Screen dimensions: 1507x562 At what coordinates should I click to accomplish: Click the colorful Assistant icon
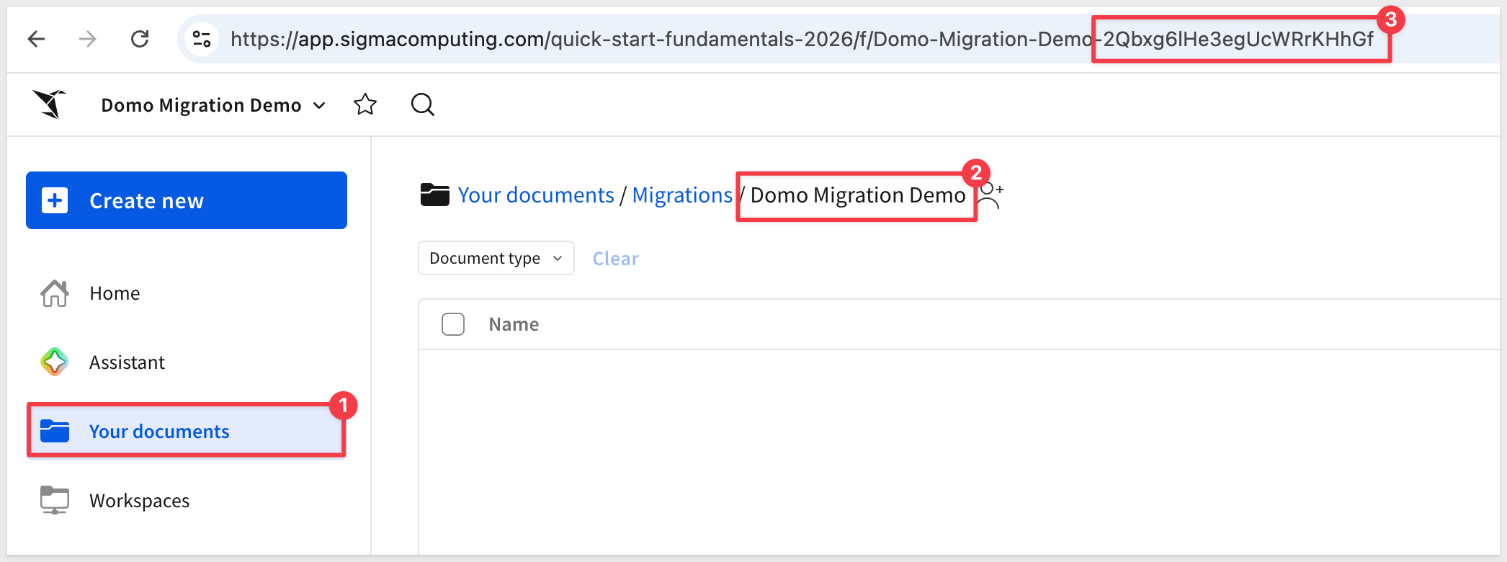(x=55, y=362)
